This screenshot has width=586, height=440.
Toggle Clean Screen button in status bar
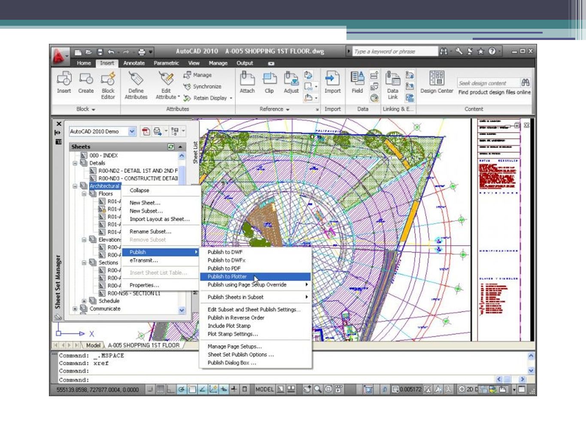tap(522, 389)
